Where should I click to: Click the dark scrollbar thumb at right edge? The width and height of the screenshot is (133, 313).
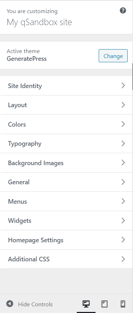coord(133,76)
